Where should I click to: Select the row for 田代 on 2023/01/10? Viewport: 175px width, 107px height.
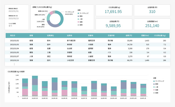pyautogui.click(x=87, y=60)
